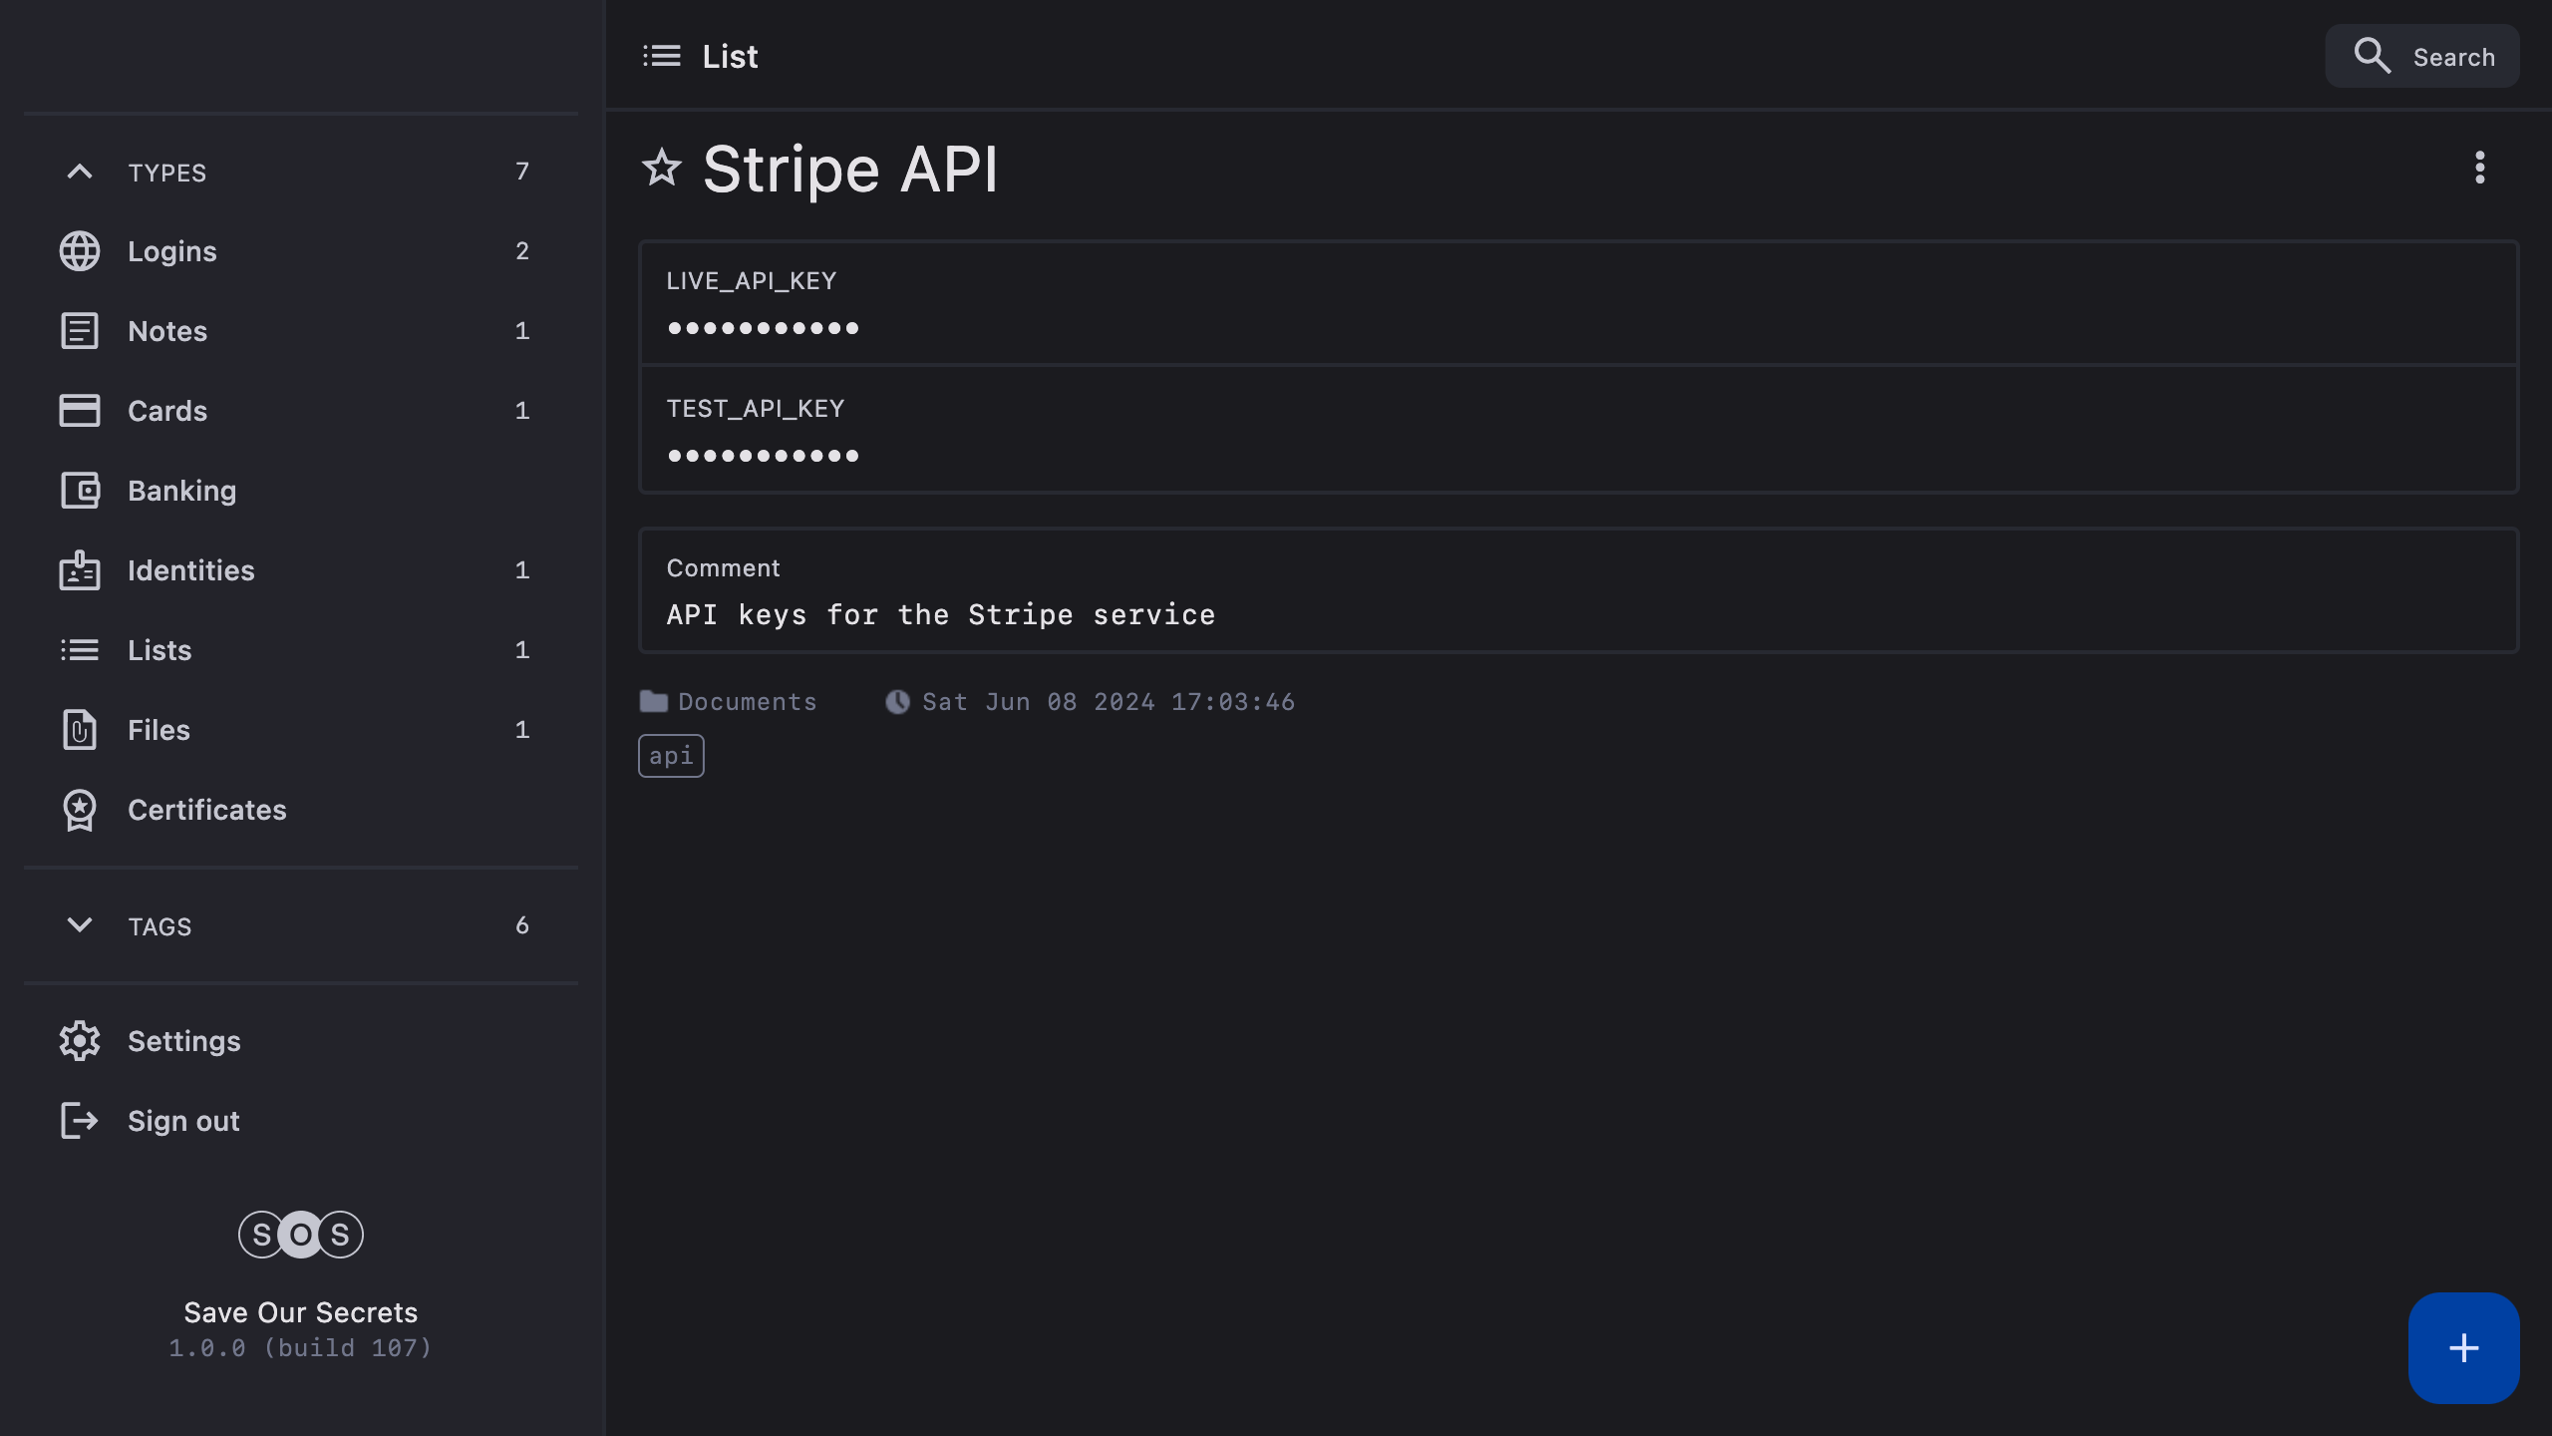
Task: Click the api tag chip
Action: (671, 756)
